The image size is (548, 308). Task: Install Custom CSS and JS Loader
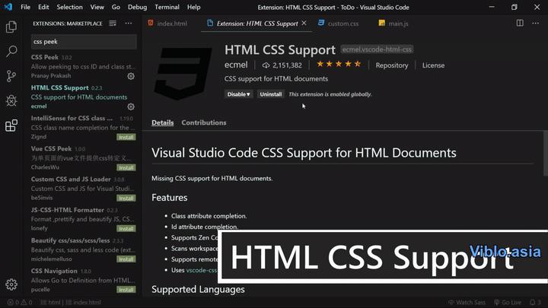[126, 198]
